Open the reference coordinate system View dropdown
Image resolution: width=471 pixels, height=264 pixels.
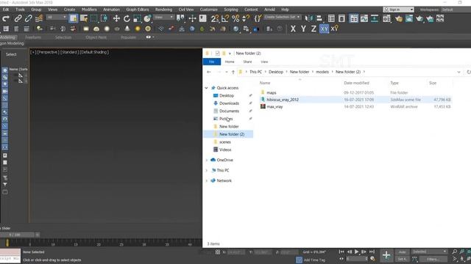[x=163, y=18]
